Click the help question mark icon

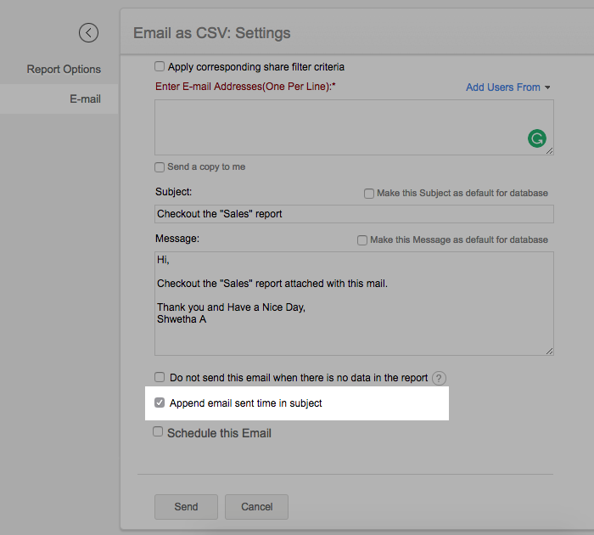(x=439, y=379)
